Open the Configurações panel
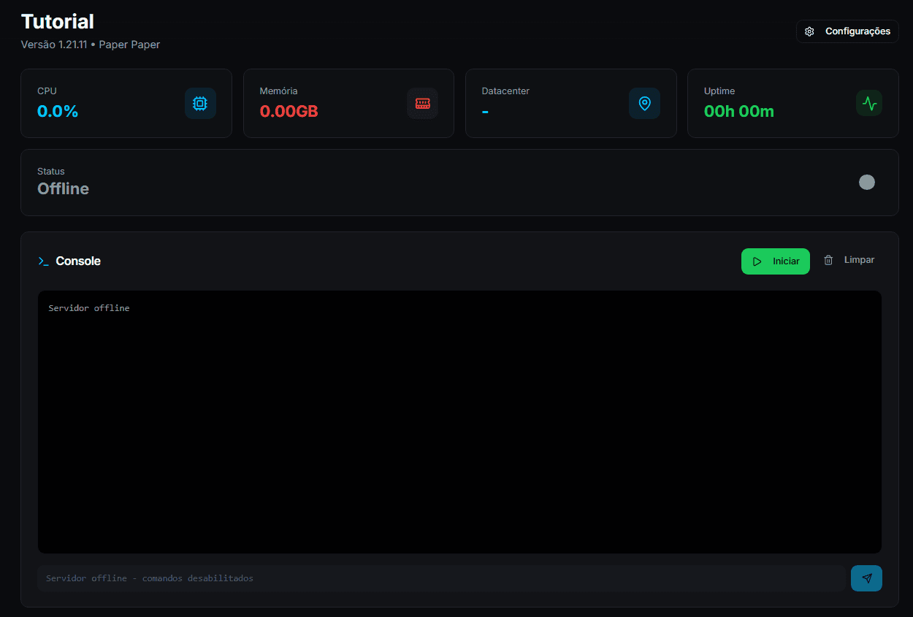The height and width of the screenshot is (617, 913). (x=847, y=31)
